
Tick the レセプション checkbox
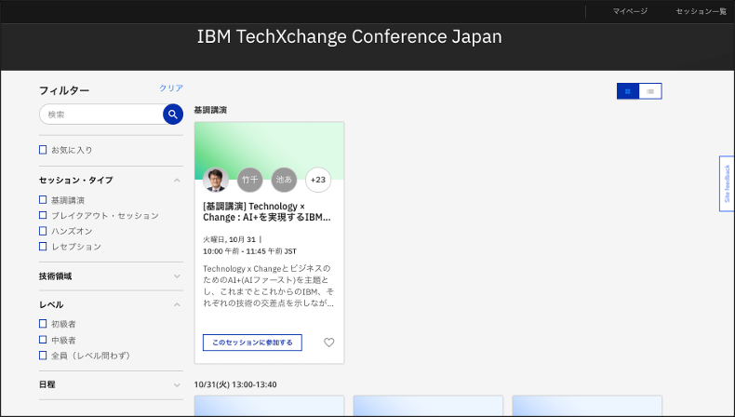43,247
